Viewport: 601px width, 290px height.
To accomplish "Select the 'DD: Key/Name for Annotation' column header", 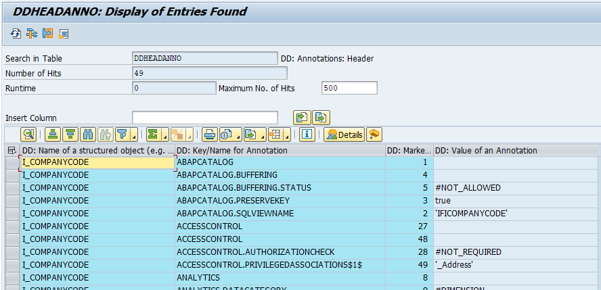I will point(280,150).
